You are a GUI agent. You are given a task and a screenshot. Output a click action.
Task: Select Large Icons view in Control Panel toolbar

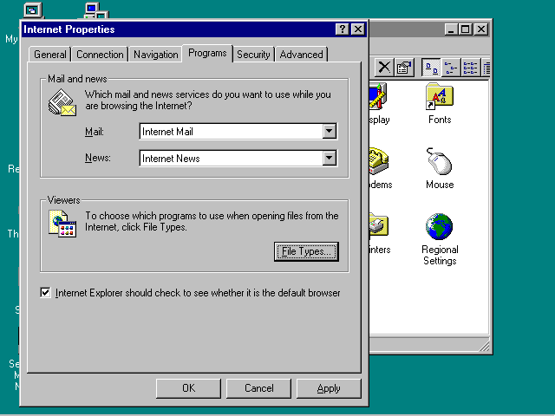[x=431, y=68]
